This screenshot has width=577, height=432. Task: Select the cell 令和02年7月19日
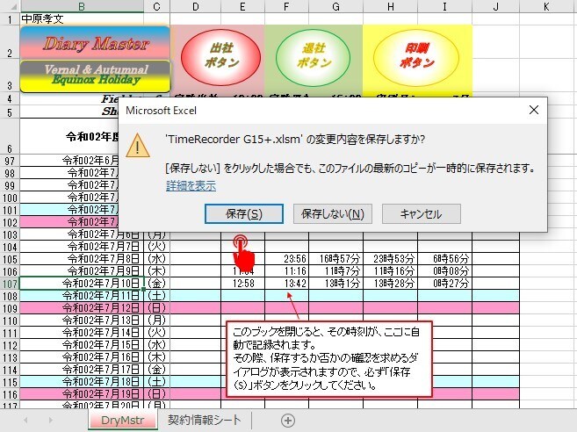[x=82, y=394]
